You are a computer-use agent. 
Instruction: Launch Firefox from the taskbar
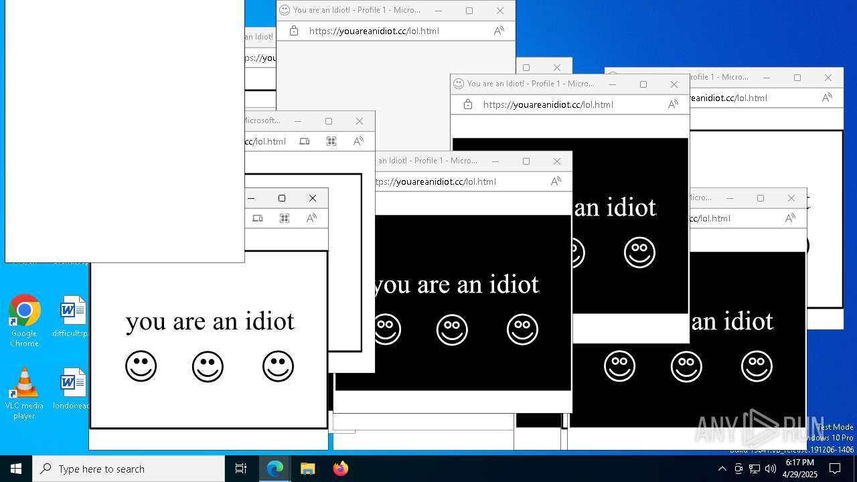coord(340,469)
